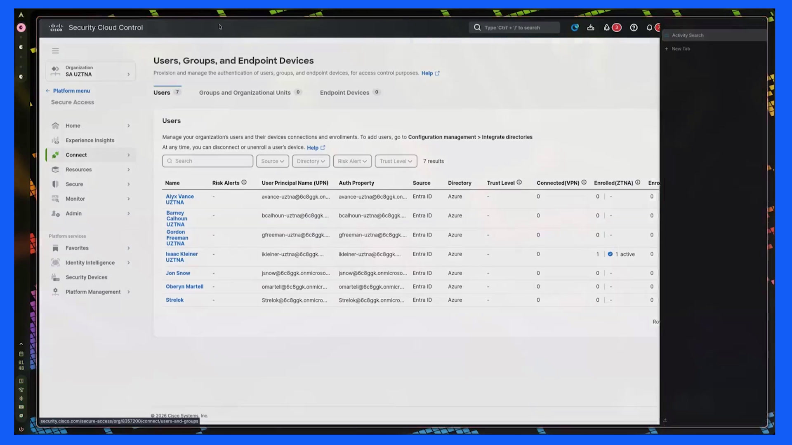The image size is (792, 445).
Task: Open the AI assistant icon in header
Action: [575, 28]
